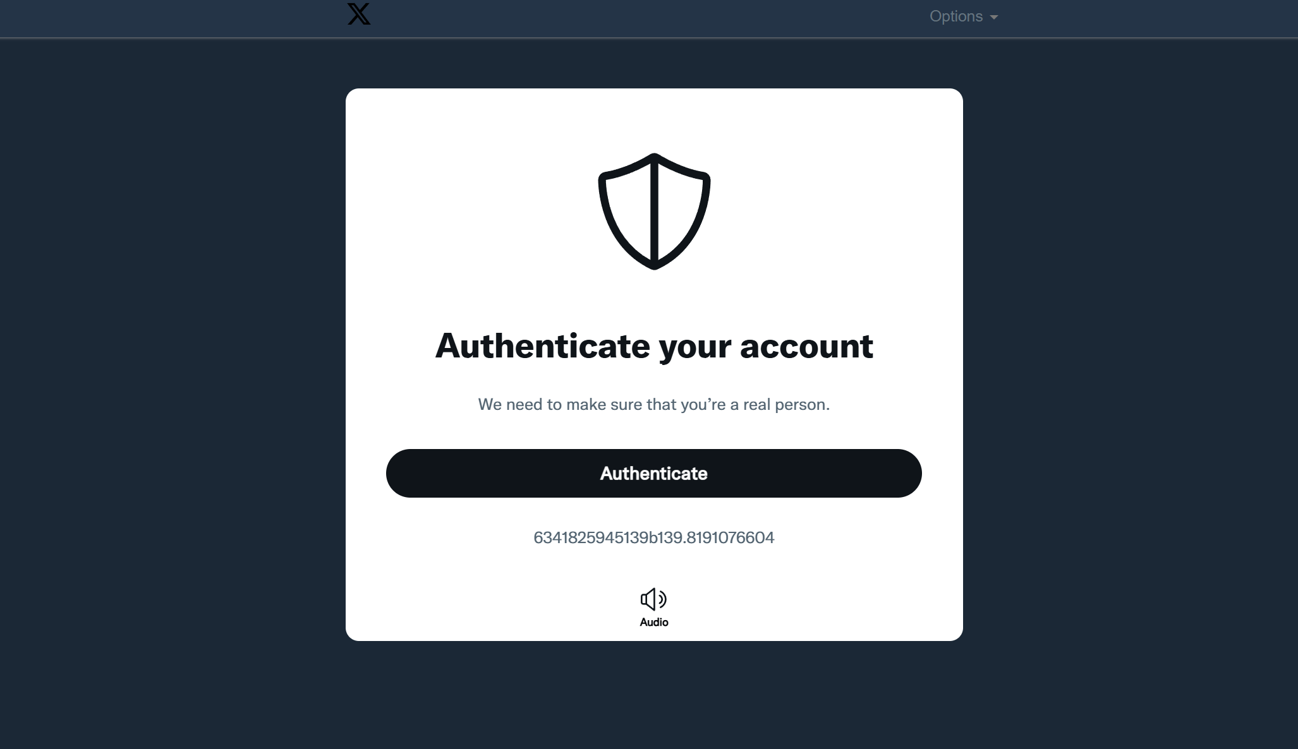Click the Options caret arrow
The image size is (1298, 749).
(994, 18)
